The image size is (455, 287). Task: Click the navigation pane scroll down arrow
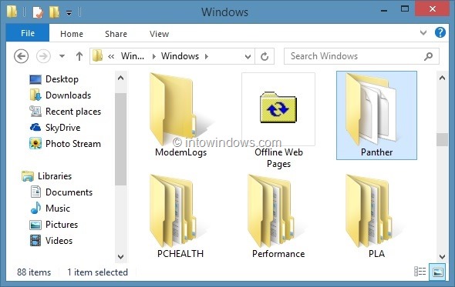[x=121, y=256]
